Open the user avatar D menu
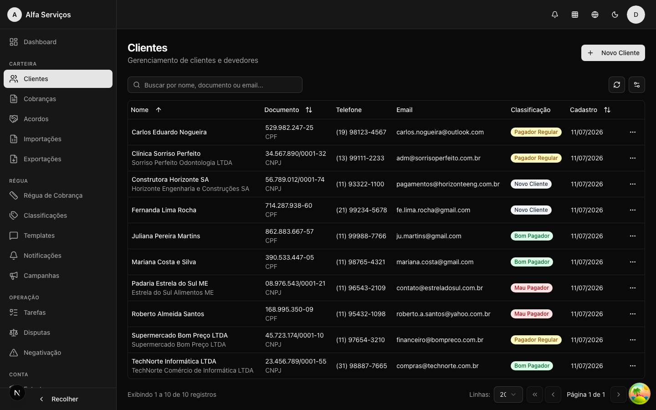 tap(636, 15)
